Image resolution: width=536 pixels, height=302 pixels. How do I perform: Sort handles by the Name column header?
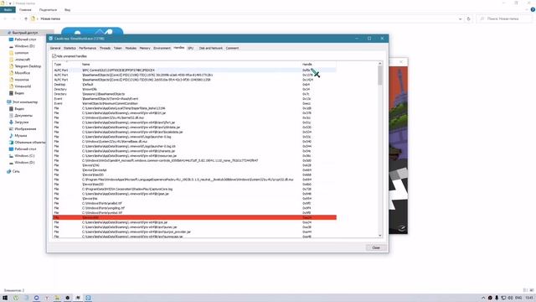click(x=191, y=65)
